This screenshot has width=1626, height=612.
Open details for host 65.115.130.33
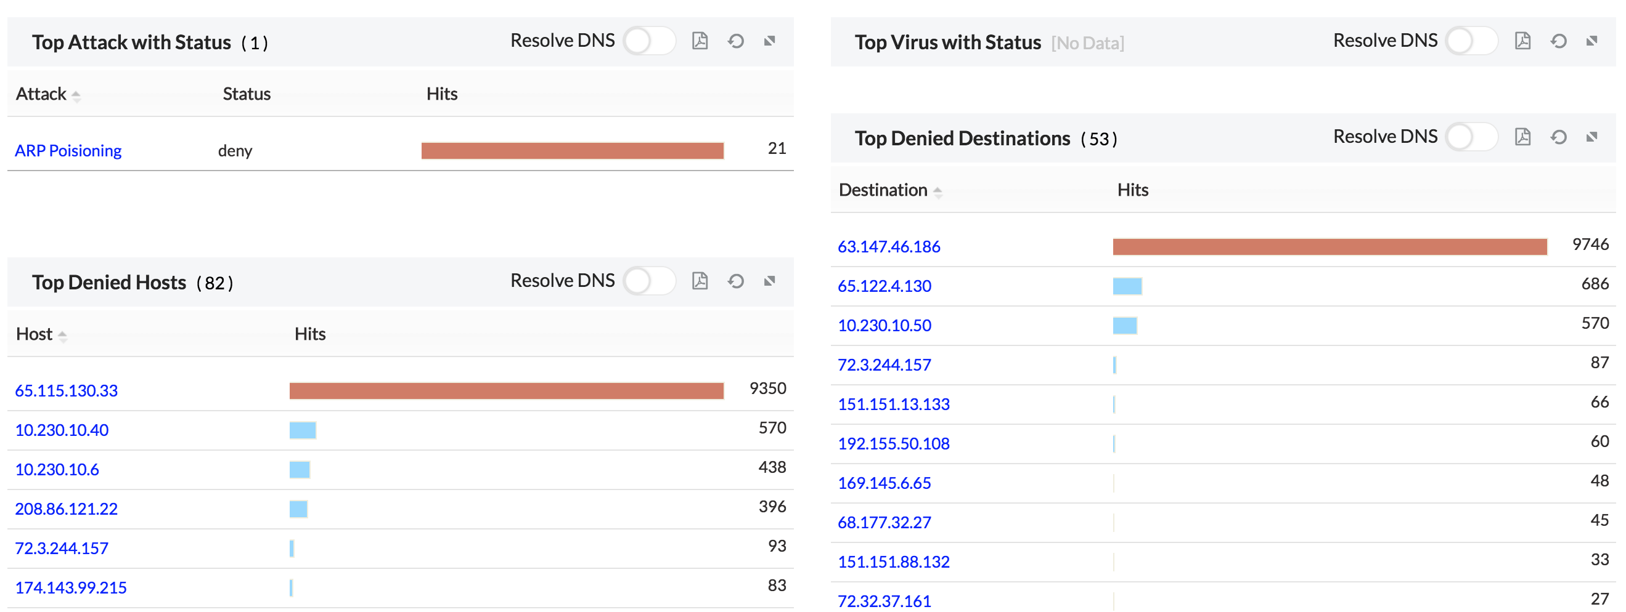66,391
